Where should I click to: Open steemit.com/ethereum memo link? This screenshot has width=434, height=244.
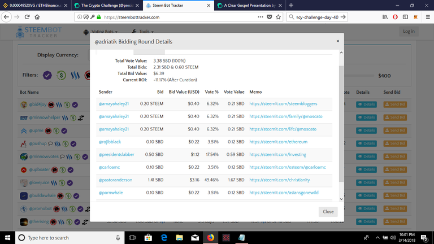tap(278, 142)
